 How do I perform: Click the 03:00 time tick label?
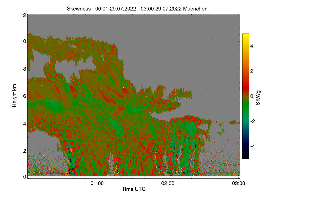(239, 183)
